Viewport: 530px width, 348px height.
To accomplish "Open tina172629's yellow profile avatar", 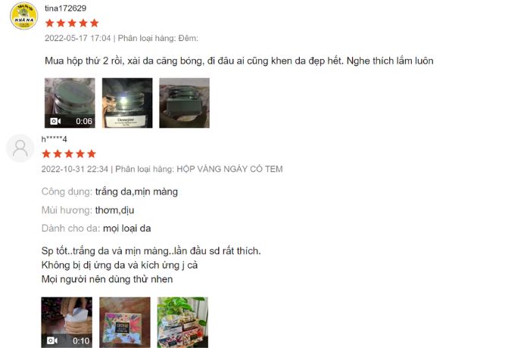I will (23, 16).
